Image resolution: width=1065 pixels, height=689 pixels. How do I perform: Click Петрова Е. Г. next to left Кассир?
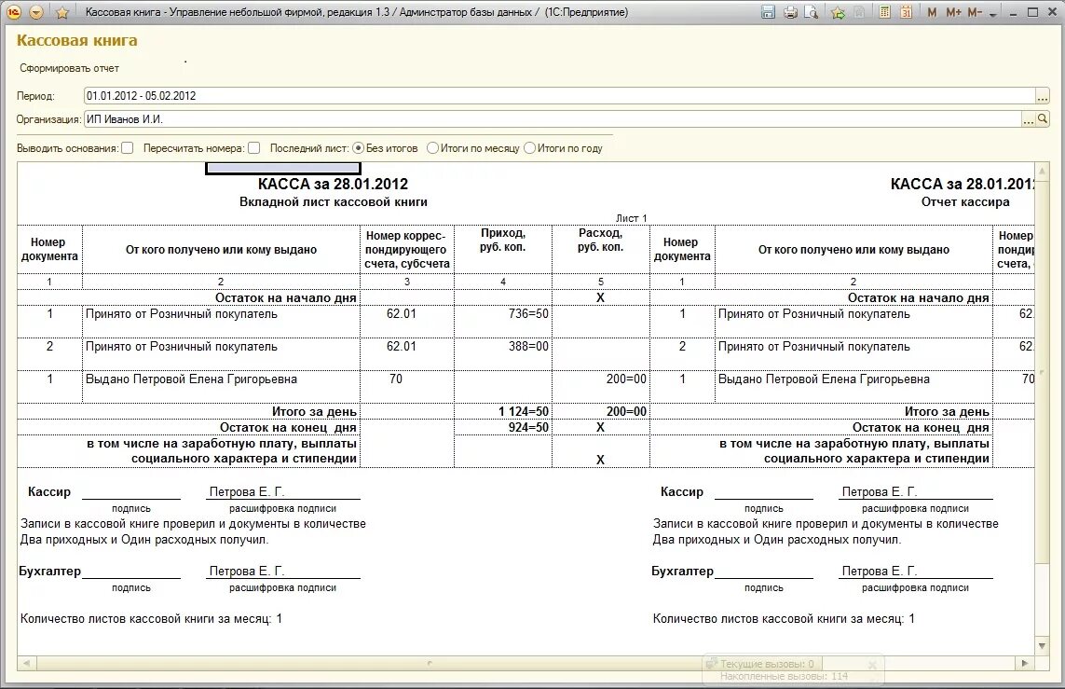click(x=247, y=491)
